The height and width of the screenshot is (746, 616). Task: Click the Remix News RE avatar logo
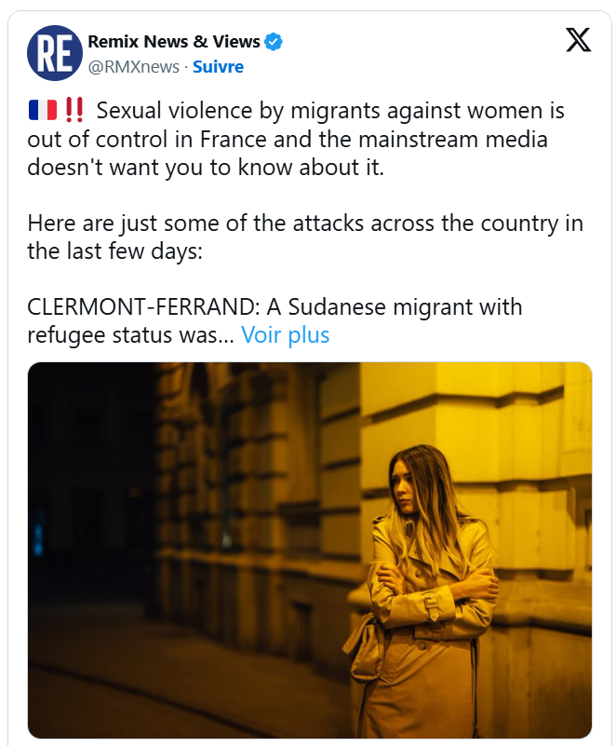pos(52,53)
